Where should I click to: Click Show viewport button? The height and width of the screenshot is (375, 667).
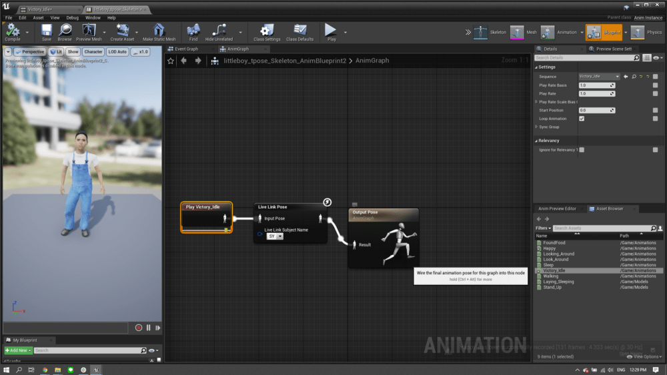pyautogui.click(x=73, y=52)
